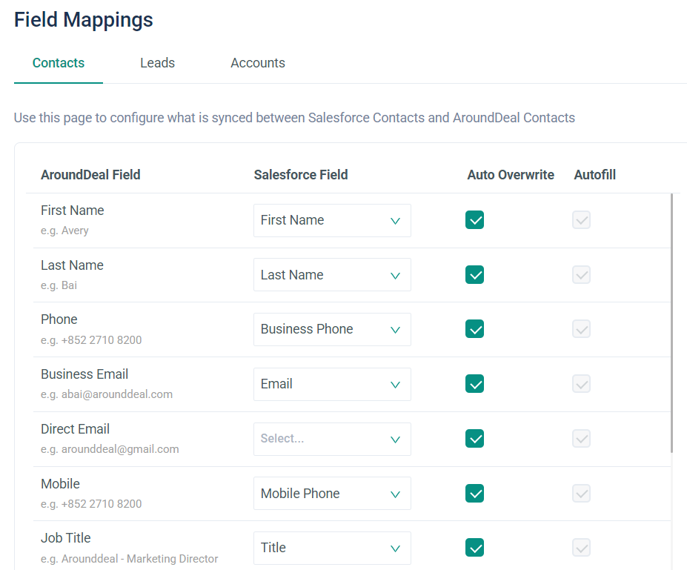Image resolution: width=687 pixels, height=570 pixels.
Task: Expand the Mobile Phone dropdown
Action: (332, 494)
